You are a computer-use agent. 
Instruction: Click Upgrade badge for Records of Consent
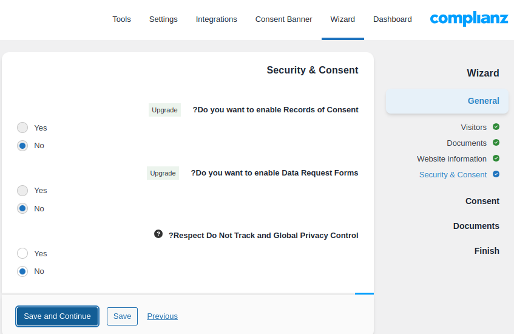click(164, 110)
